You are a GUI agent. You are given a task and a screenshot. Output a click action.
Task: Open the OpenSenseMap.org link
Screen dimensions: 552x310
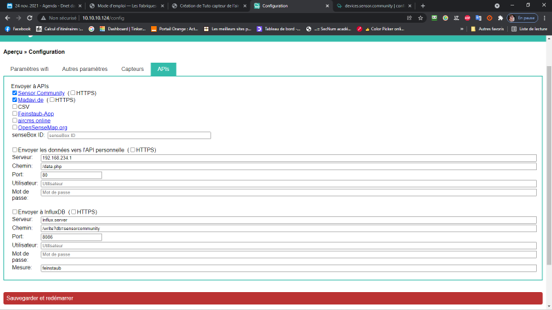click(x=43, y=127)
